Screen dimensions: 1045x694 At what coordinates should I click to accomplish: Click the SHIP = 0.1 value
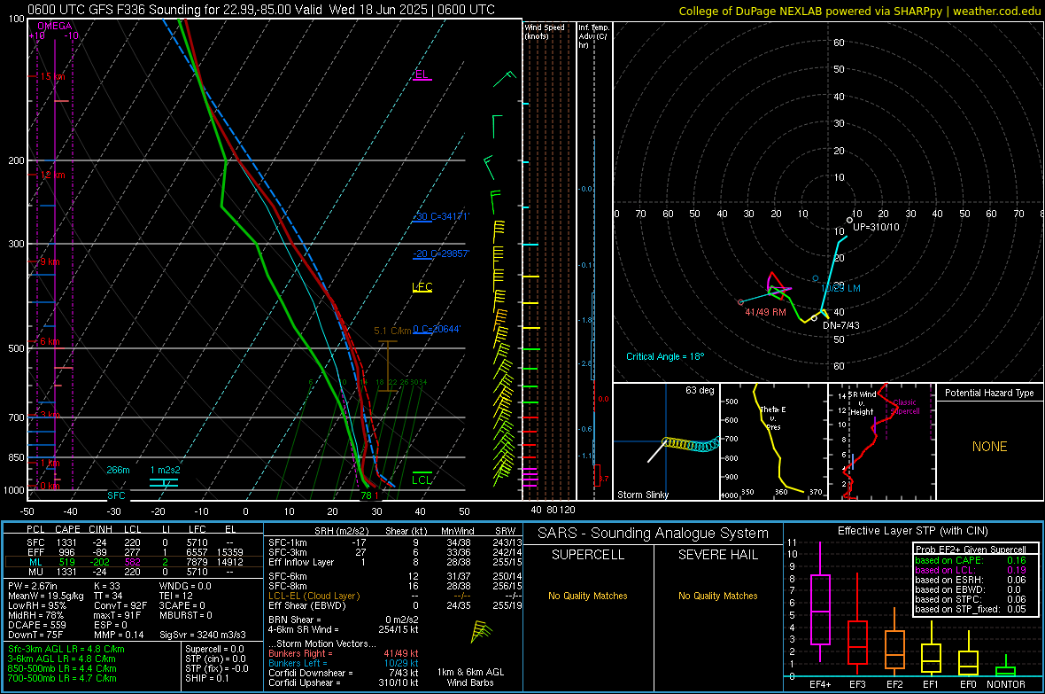click(207, 678)
